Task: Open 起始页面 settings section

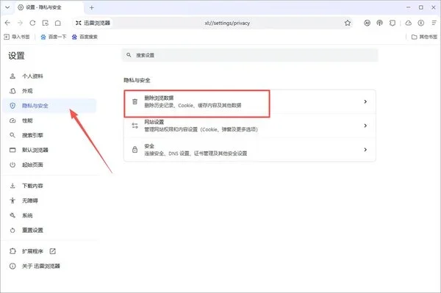Action: point(49,165)
